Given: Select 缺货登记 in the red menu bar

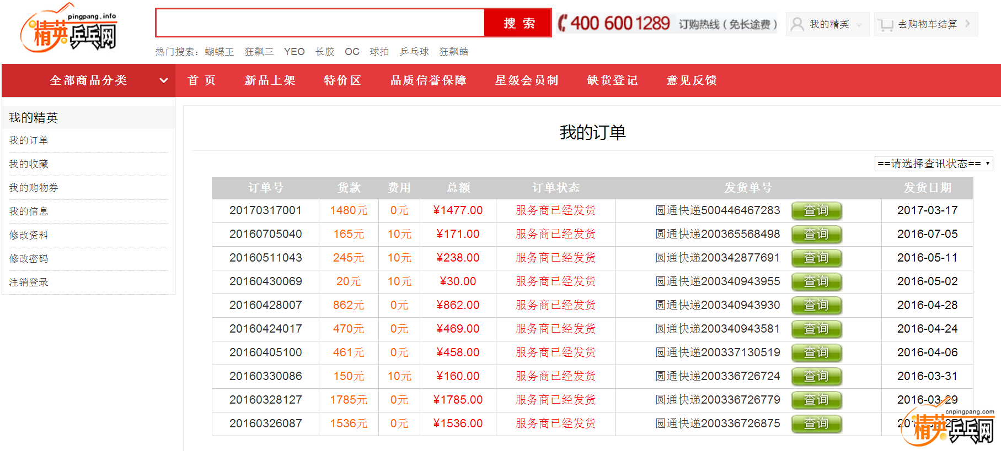Looking at the screenshot, I should click(612, 80).
